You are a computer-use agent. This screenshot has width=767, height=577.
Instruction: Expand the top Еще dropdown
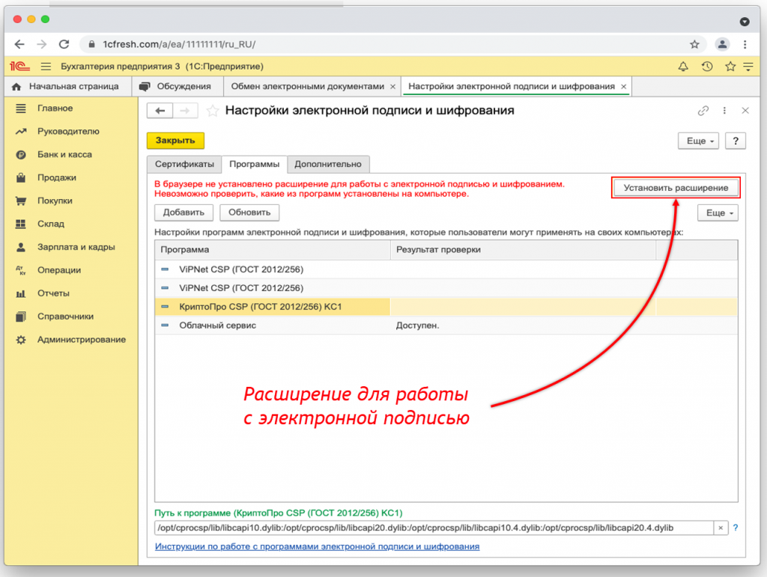pos(698,141)
